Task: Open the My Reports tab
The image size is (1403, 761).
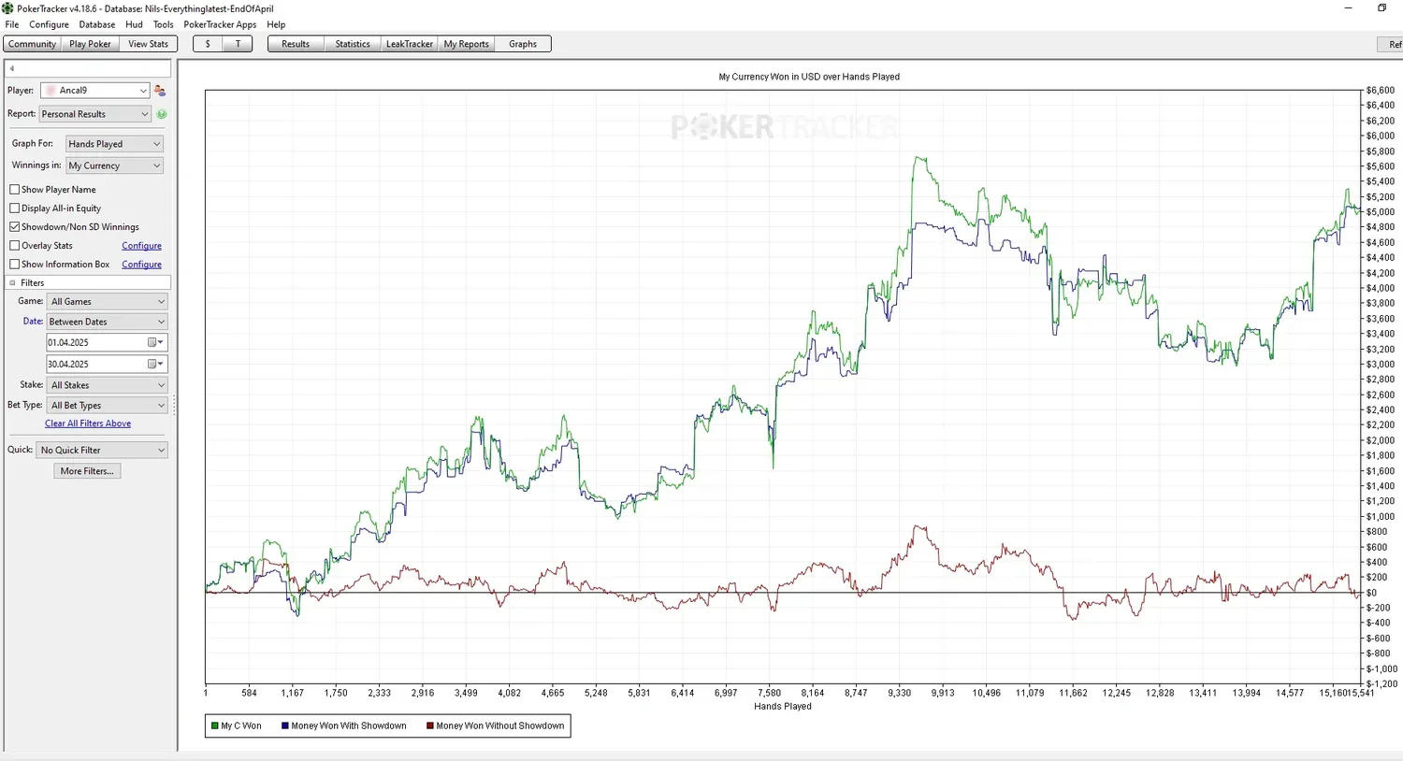Action: (x=466, y=44)
